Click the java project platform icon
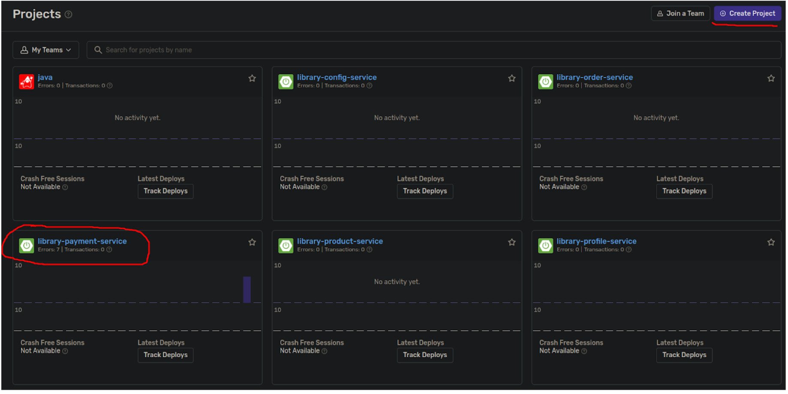This screenshot has height=394, width=788. tap(27, 81)
